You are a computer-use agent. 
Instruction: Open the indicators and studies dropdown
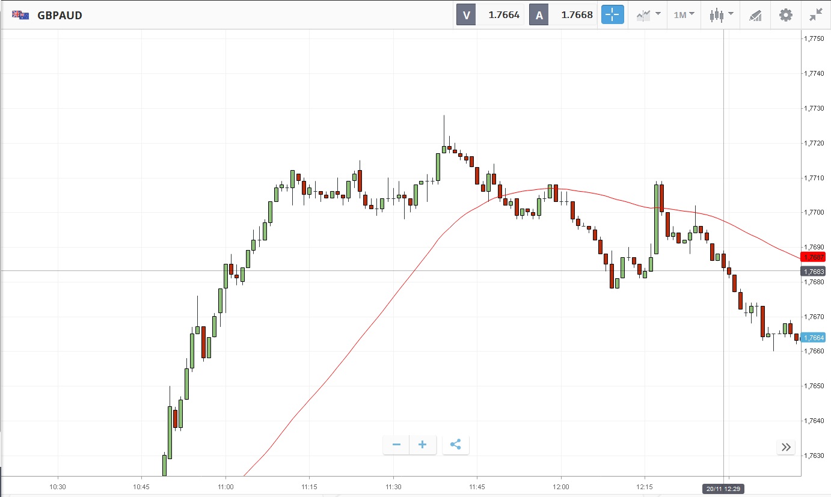pyautogui.click(x=648, y=15)
